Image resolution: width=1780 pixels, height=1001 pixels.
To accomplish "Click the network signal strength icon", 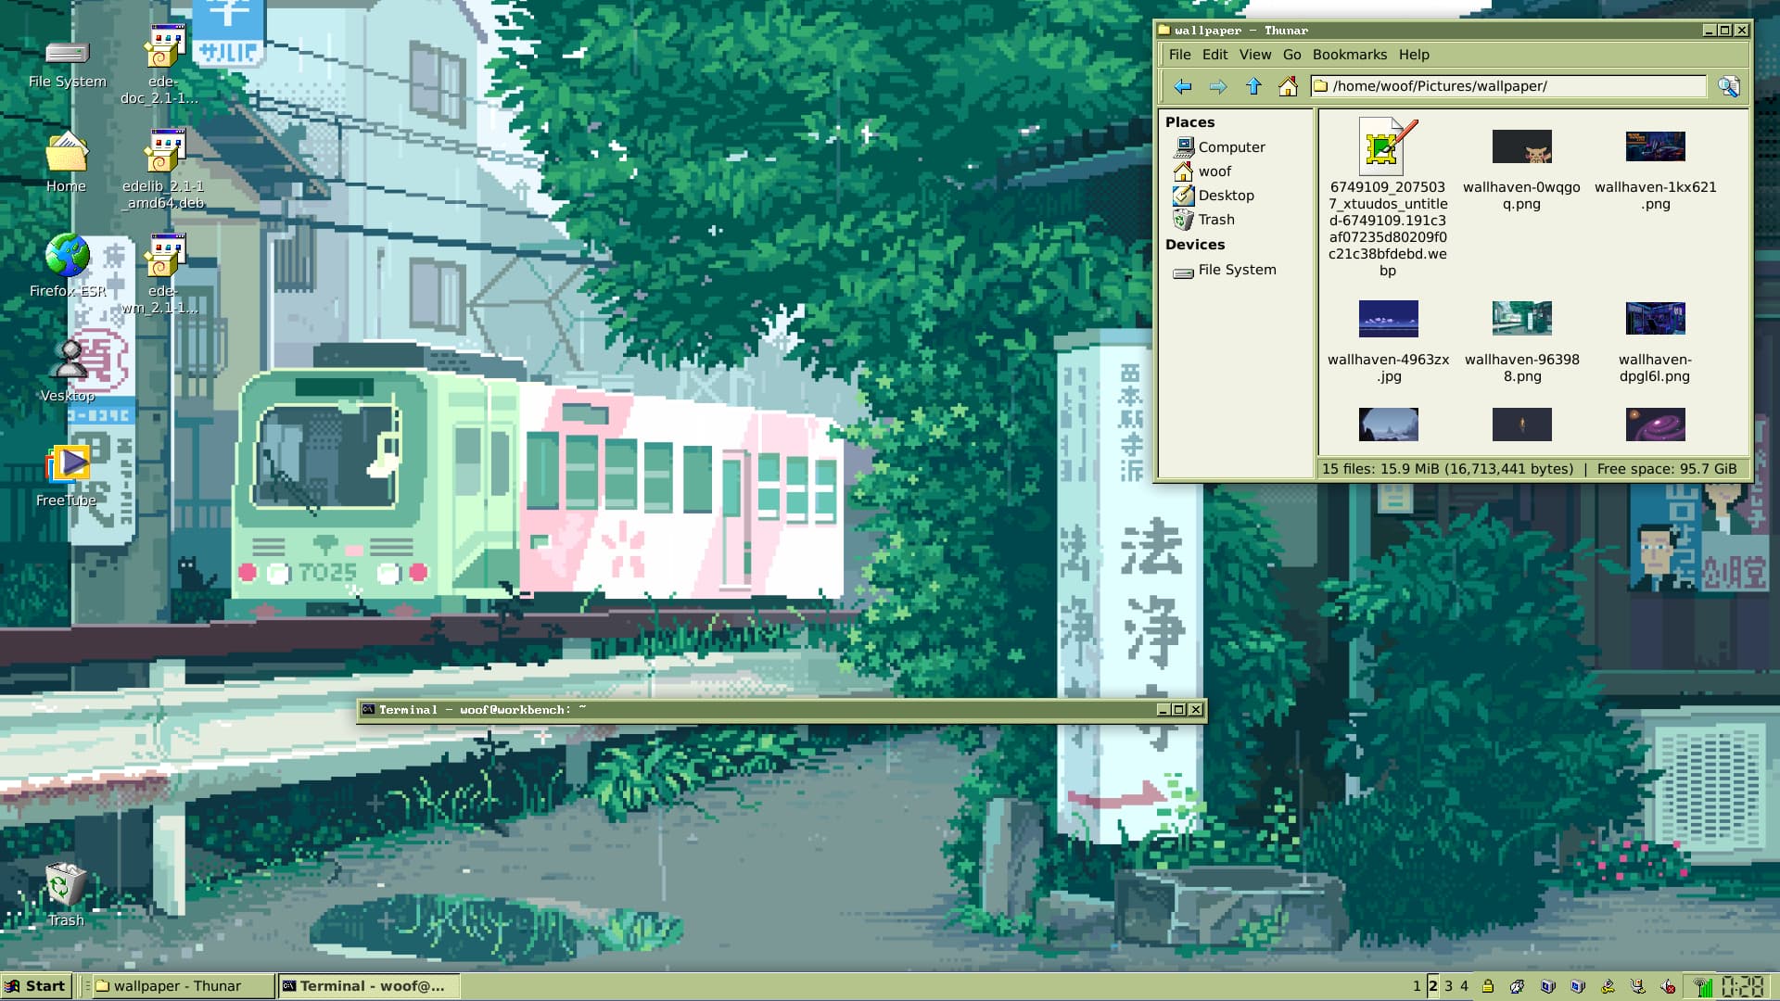I will [1702, 986].
